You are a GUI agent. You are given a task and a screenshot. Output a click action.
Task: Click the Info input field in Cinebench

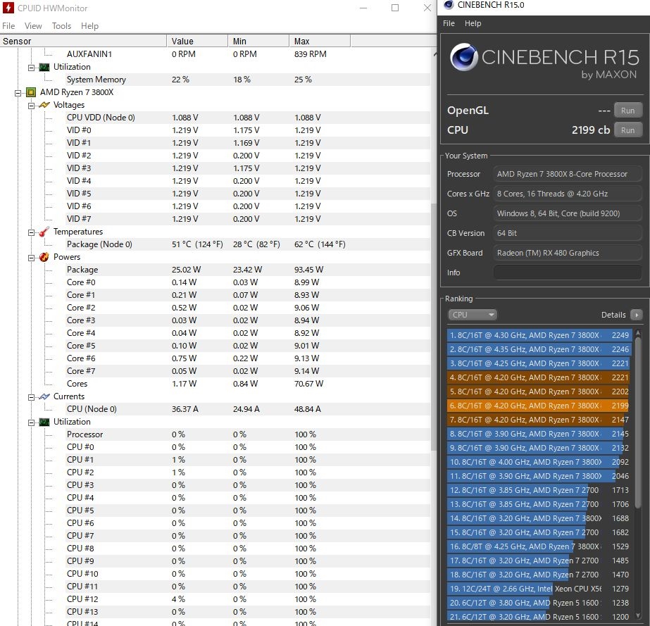coord(568,273)
